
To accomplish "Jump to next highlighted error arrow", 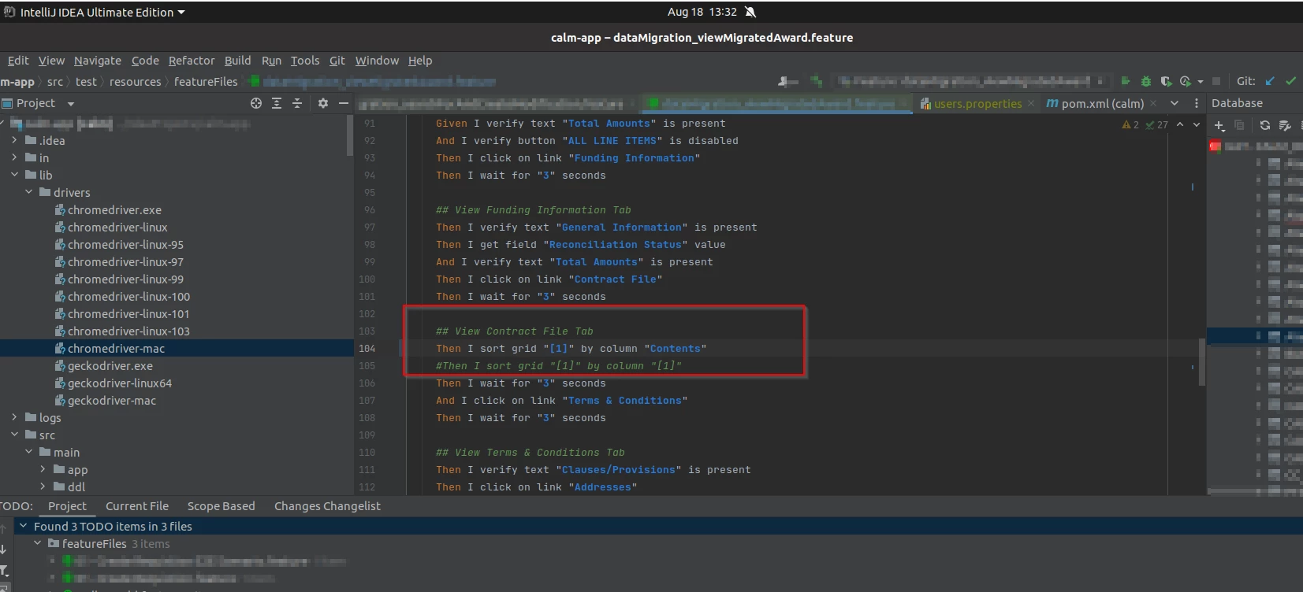I will (1197, 124).
